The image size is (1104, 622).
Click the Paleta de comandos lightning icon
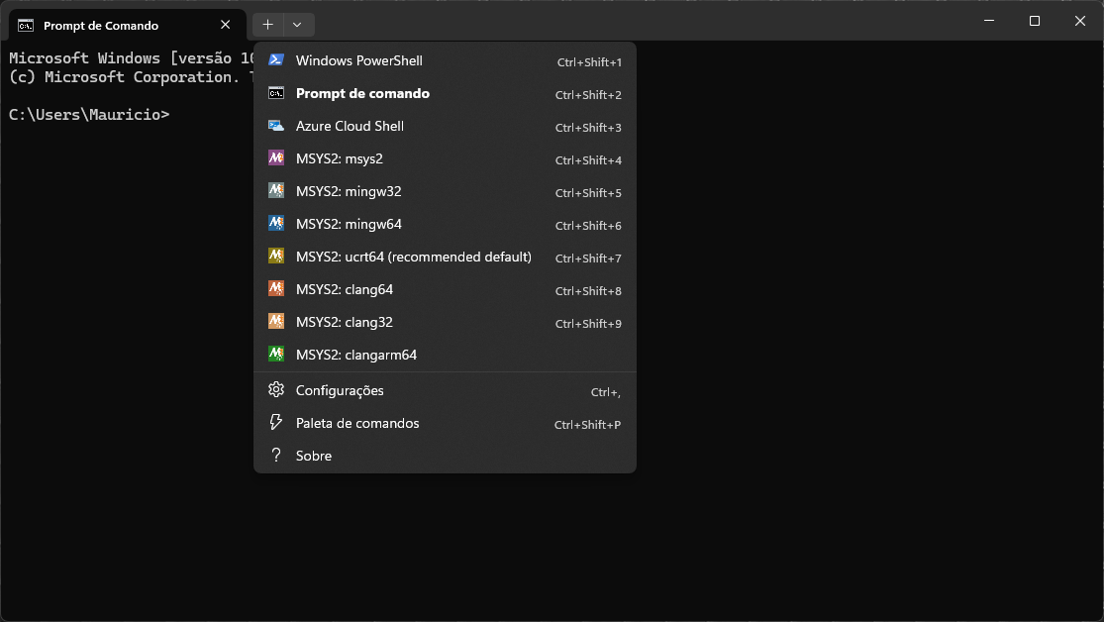click(x=276, y=423)
